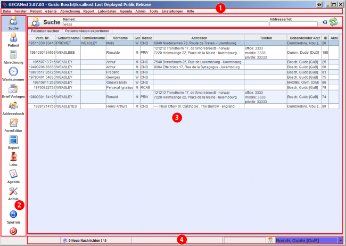This screenshot has height=246, width=346.
Task: Expand the Bosch, Guido physician dropdown
Action: [x=340, y=241]
